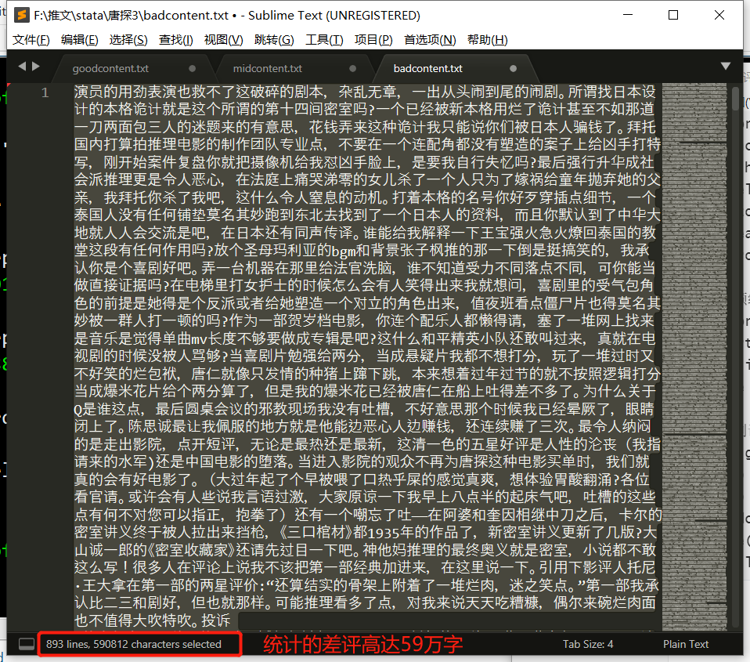Image resolution: width=750 pixels, height=662 pixels.
Task: Click the first line starting with 演员的用劲表演
Action: coord(365,92)
